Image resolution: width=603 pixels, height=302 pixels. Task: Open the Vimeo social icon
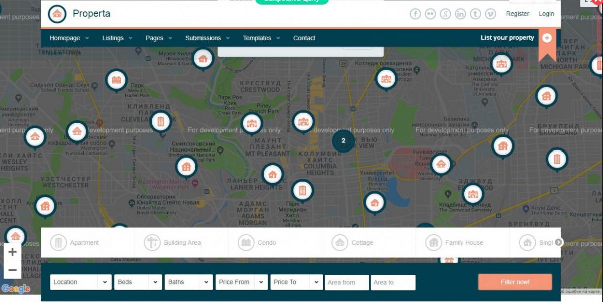click(490, 14)
